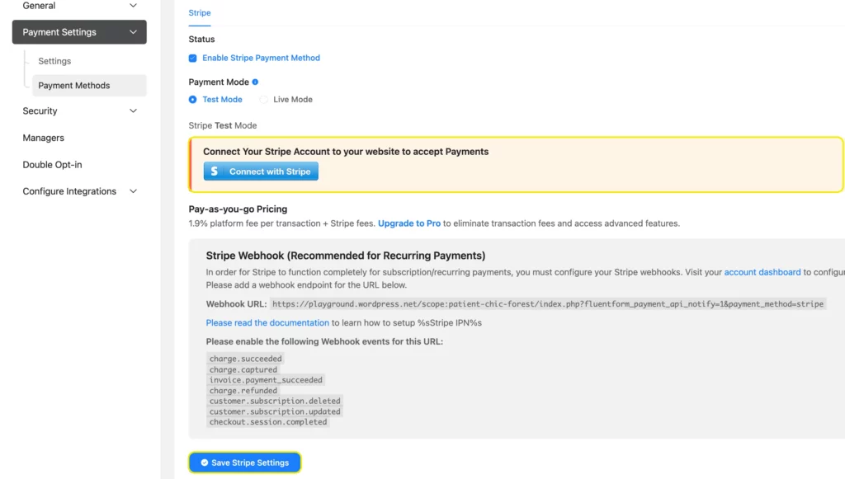This screenshot has height=479, width=845.
Task: Click the Save Stripe Settings button
Action: pos(244,463)
